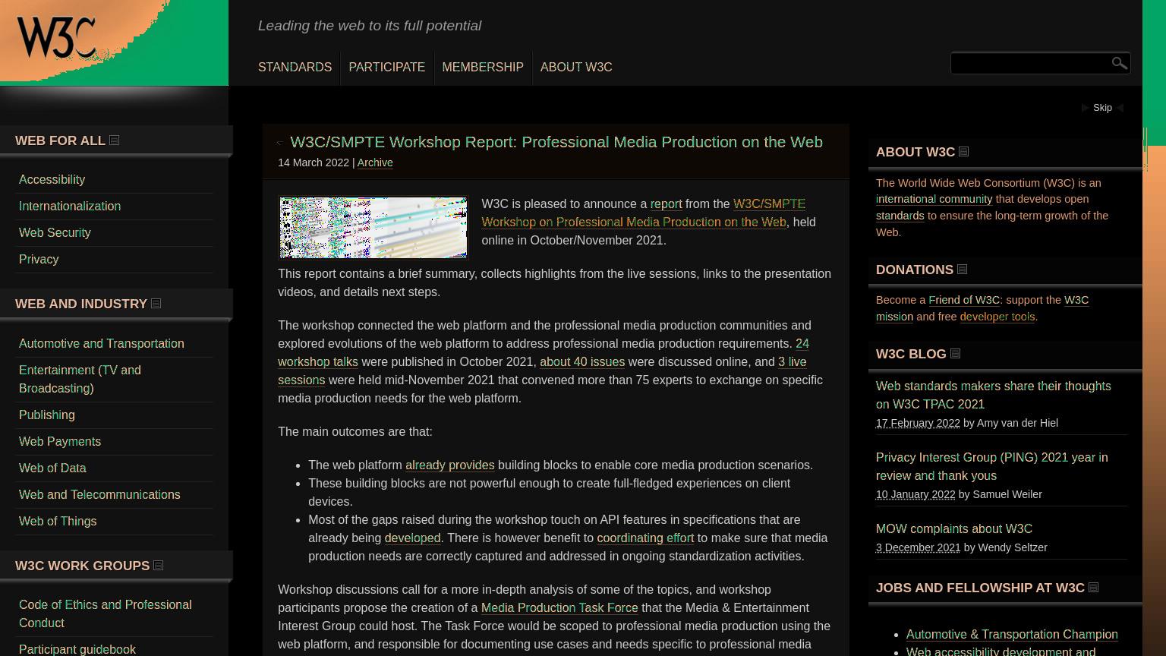Become a Friend of W3C
Screen dimensions: 1166x656
(x=964, y=300)
